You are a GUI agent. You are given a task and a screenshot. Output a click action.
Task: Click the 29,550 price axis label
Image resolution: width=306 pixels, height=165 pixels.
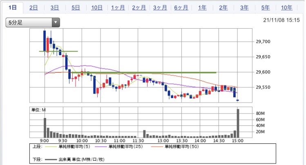(263, 87)
